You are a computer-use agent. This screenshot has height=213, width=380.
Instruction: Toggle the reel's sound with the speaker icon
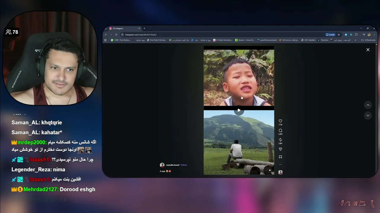[x=270, y=170]
